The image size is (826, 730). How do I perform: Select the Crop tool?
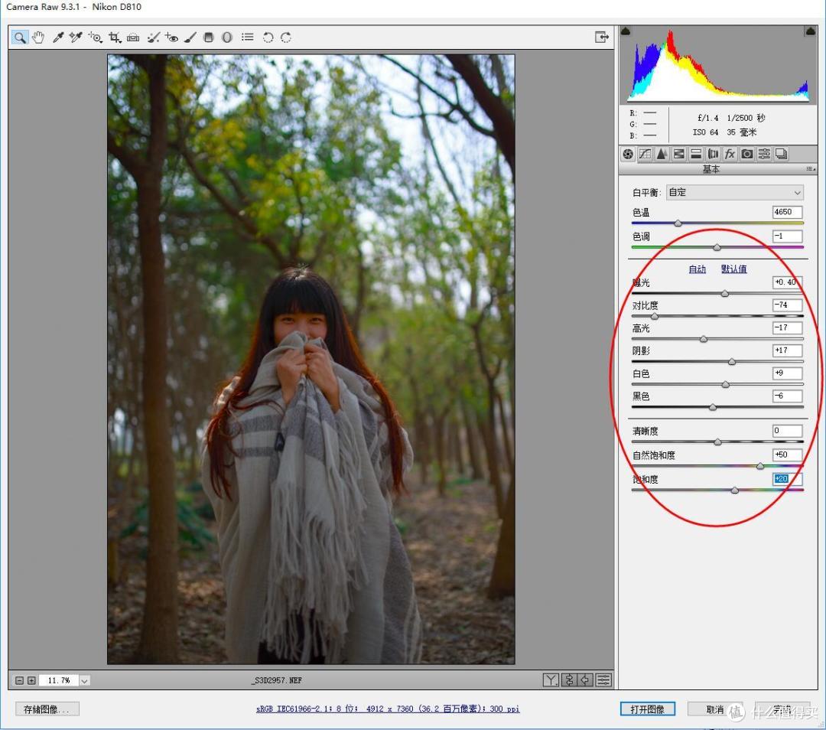[x=114, y=37]
